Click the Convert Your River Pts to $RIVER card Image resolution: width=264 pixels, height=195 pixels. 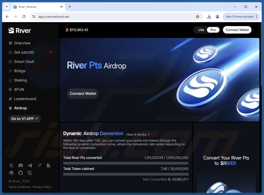coord(226,158)
